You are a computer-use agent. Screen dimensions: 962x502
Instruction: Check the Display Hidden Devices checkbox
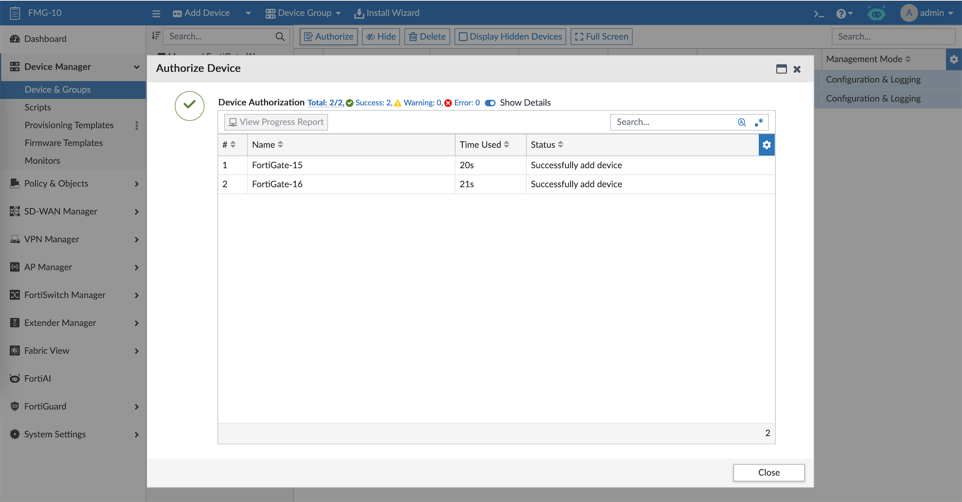(463, 37)
